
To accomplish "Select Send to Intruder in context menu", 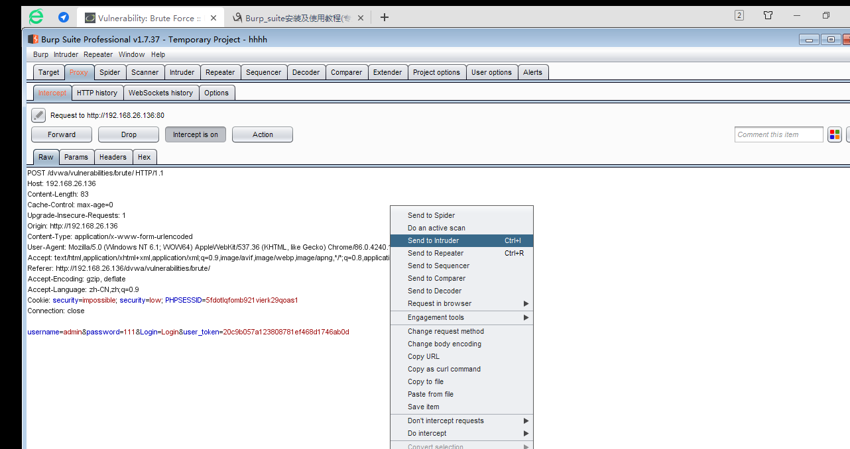I will [x=461, y=240].
